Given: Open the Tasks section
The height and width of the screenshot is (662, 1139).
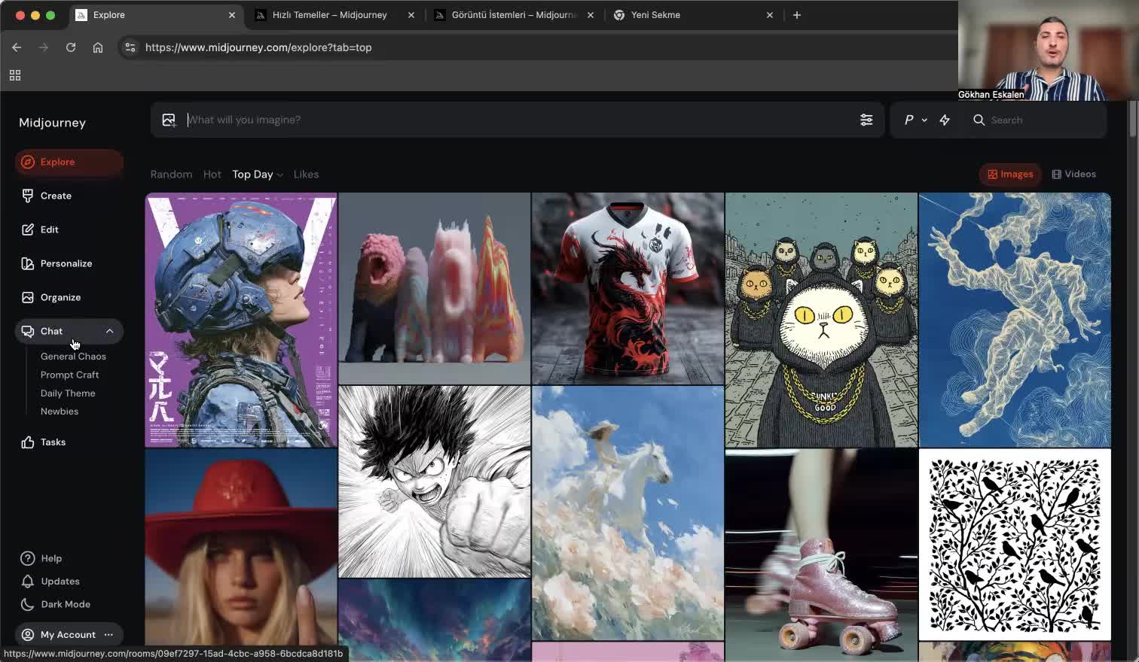Looking at the screenshot, I should click(x=69, y=442).
